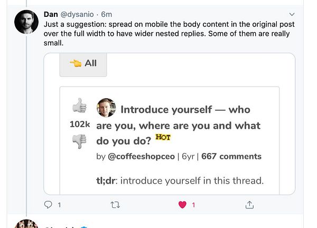
Task: Expand the tweet options chevron
Action: pyautogui.click(x=292, y=14)
